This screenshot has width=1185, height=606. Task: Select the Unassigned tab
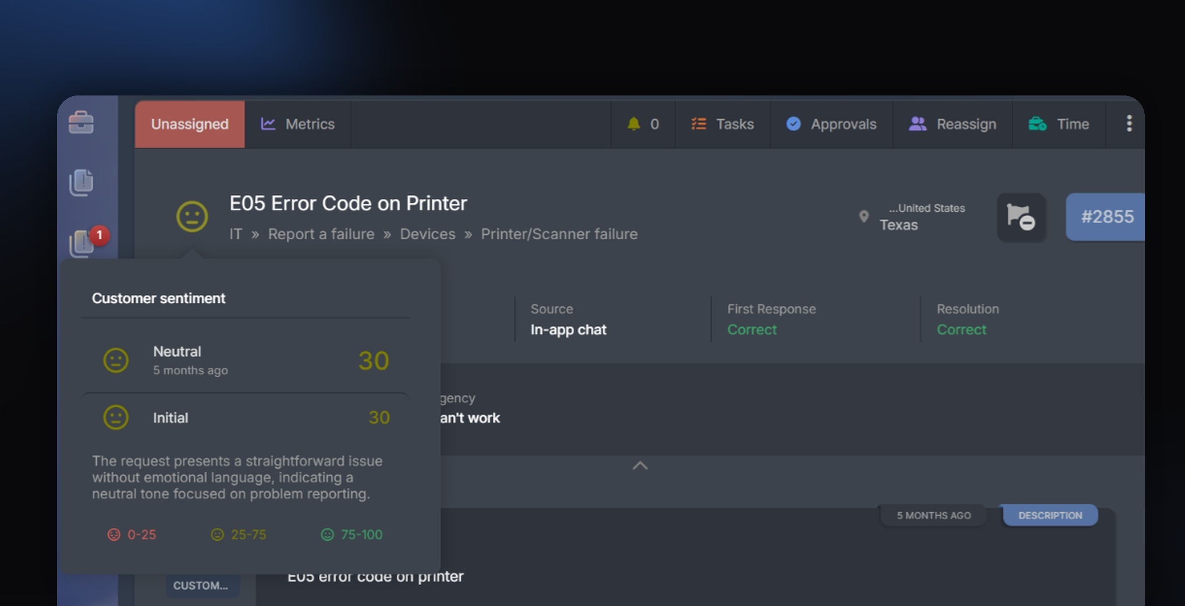tap(190, 124)
